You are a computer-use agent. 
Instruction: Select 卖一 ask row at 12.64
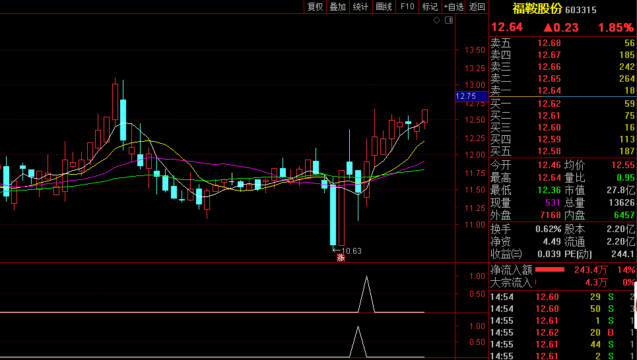coord(562,90)
